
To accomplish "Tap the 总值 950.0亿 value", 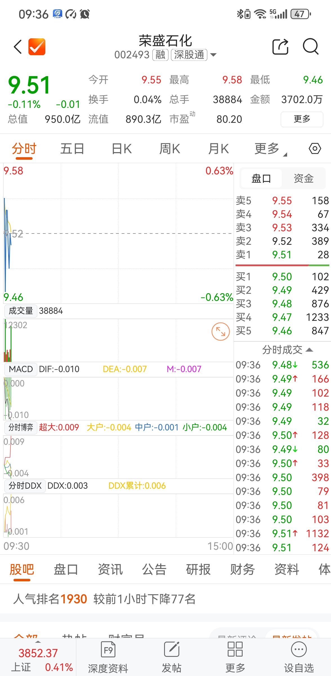I will point(62,119).
